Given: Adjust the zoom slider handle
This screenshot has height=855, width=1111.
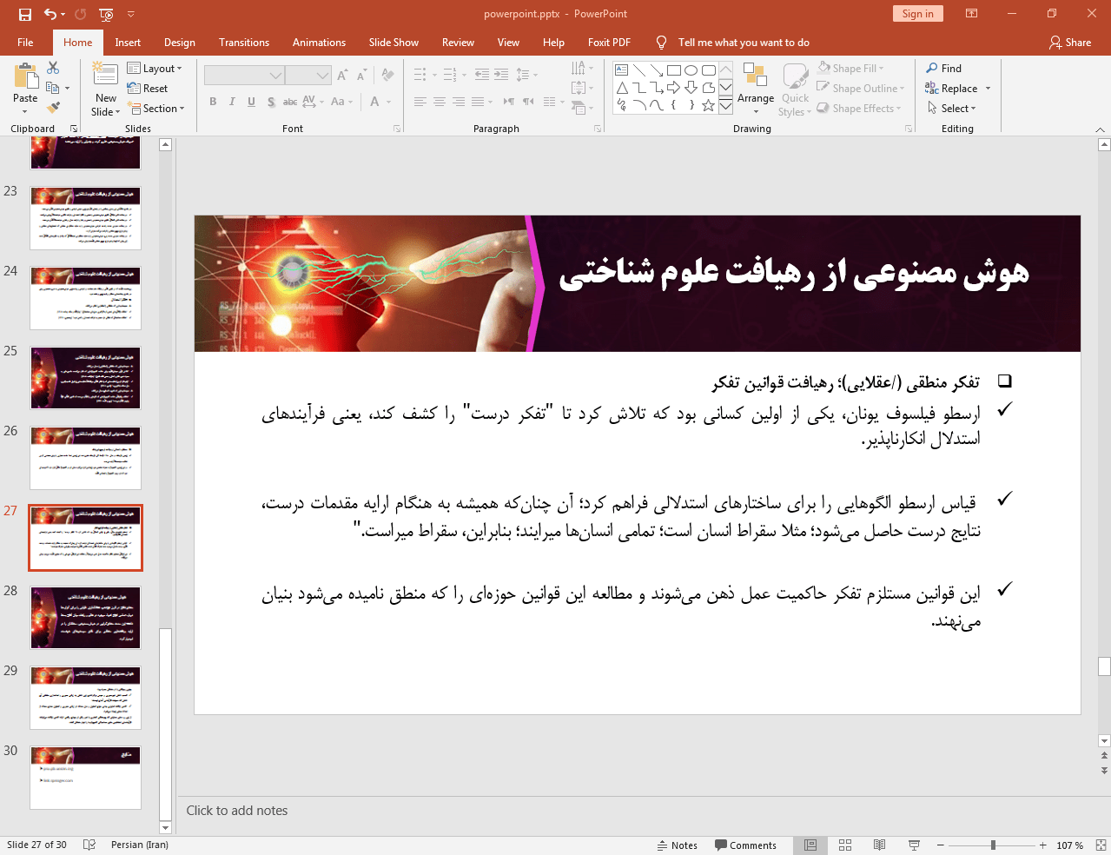Looking at the screenshot, I should [993, 845].
